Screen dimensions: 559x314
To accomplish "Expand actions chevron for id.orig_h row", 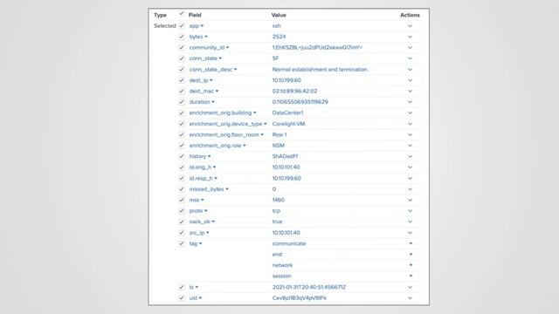I will (x=410, y=167).
